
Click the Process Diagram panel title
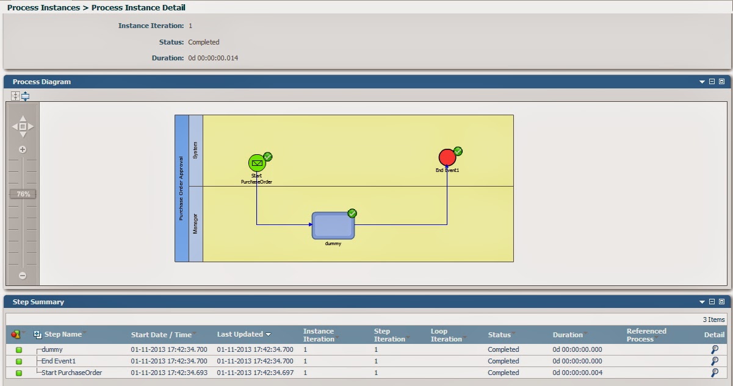coord(42,82)
